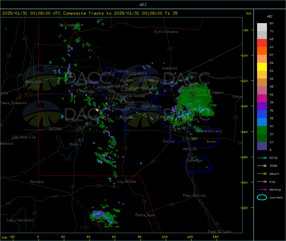Click the white 30HM arrow legend icon

(262, 166)
